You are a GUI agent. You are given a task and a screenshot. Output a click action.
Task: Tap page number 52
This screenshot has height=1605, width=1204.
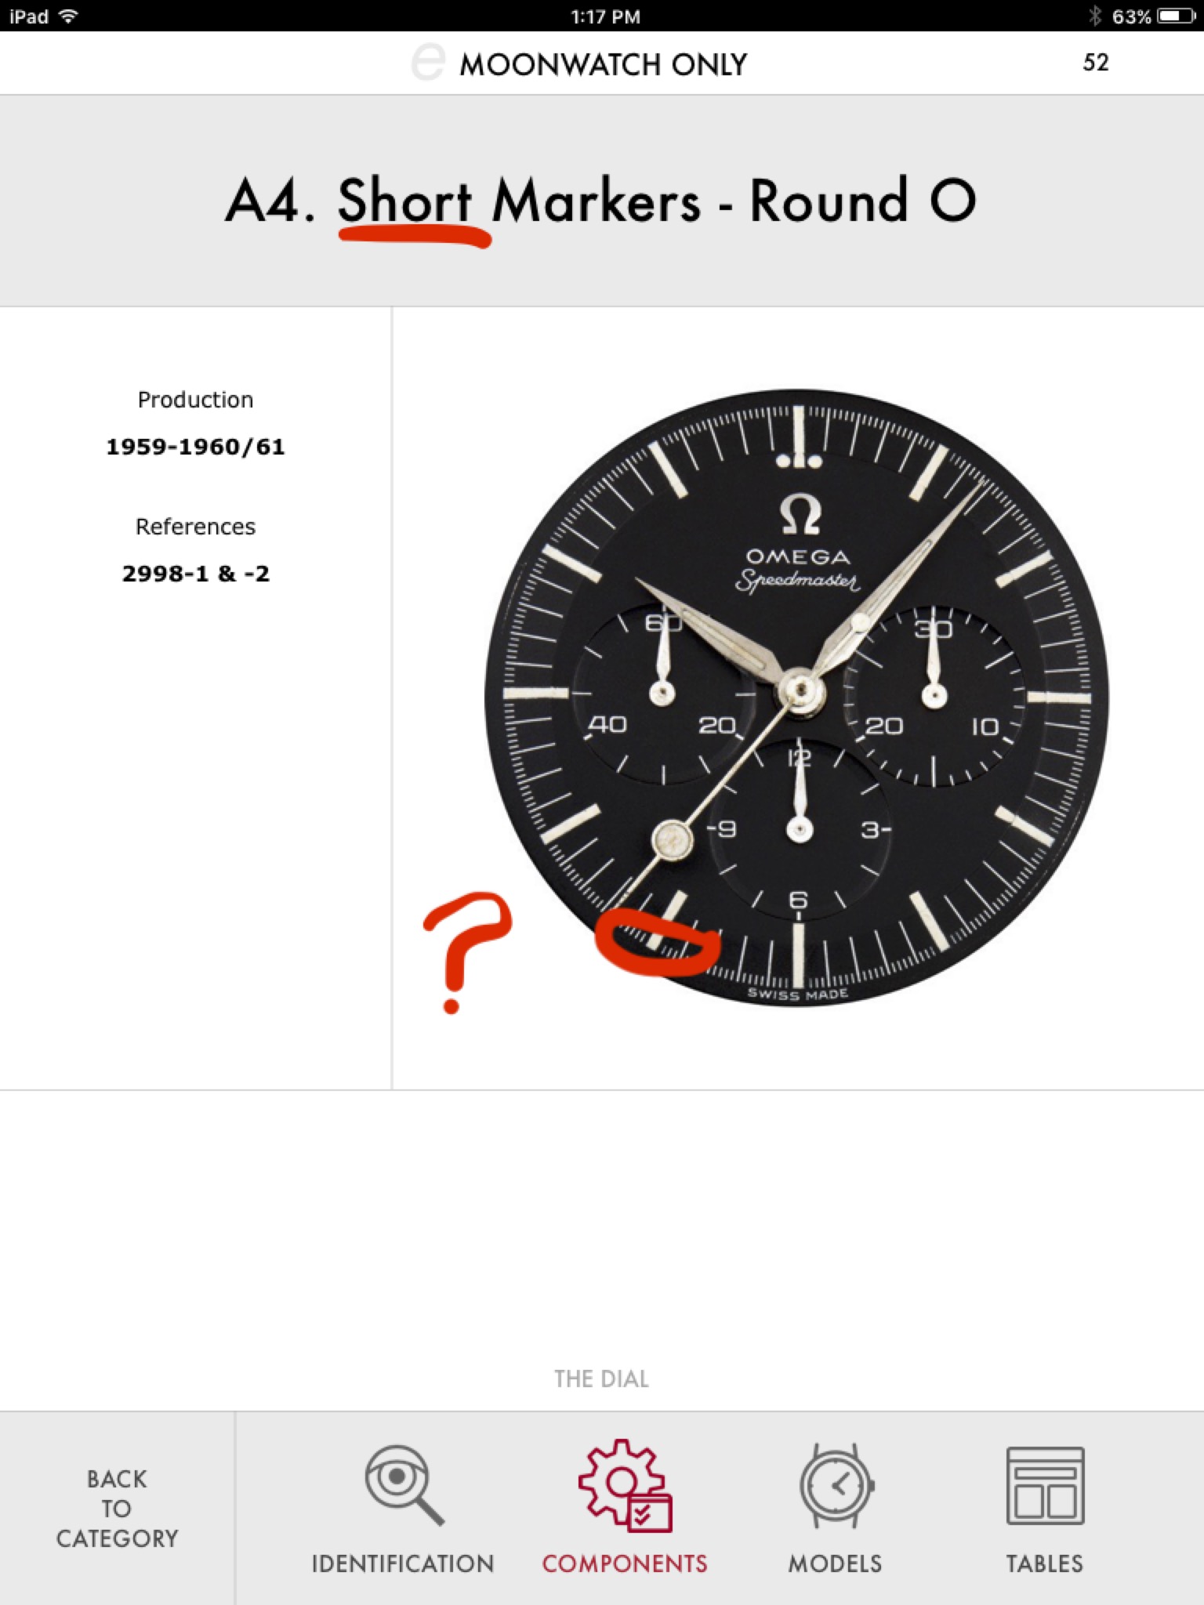tap(1096, 63)
